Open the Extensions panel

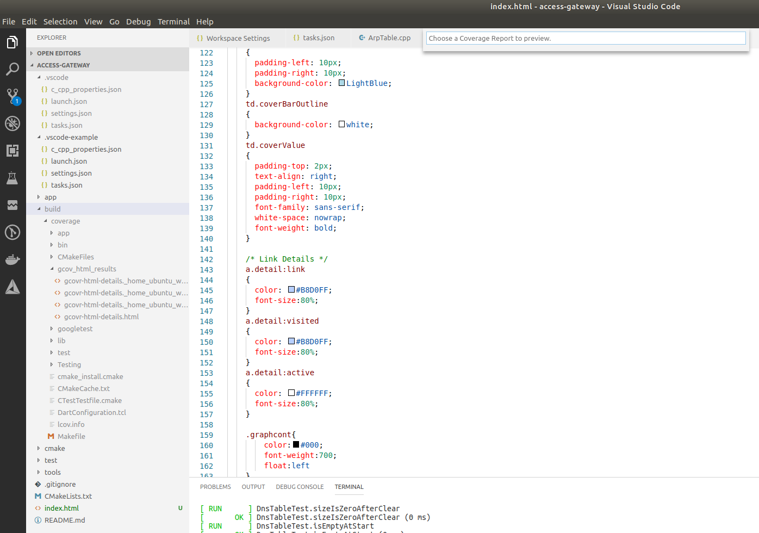pyautogui.click(x=12, y=151)
